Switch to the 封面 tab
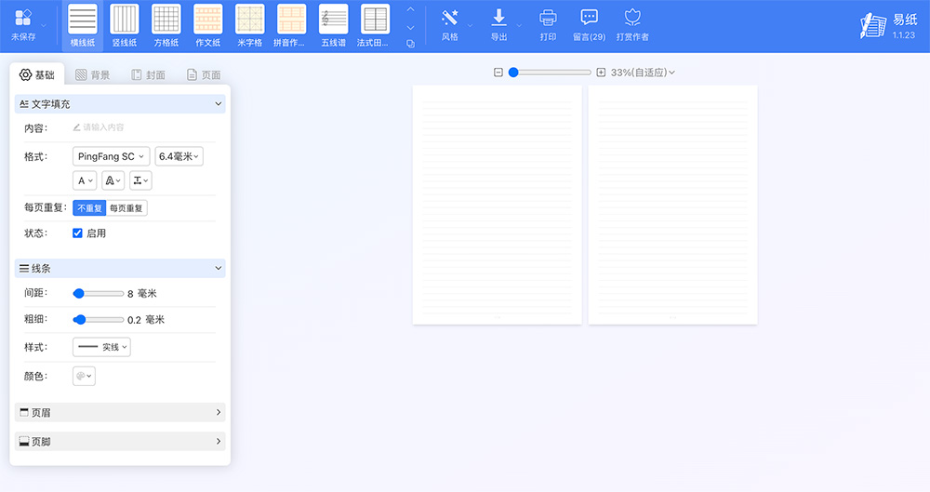This screenshot has width=930, height=492. pyautogui.click(x=149, y=75)
